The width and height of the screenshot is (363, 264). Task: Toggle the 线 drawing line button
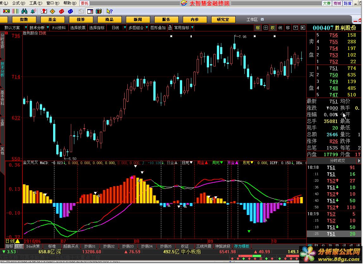tap(280, 28)
